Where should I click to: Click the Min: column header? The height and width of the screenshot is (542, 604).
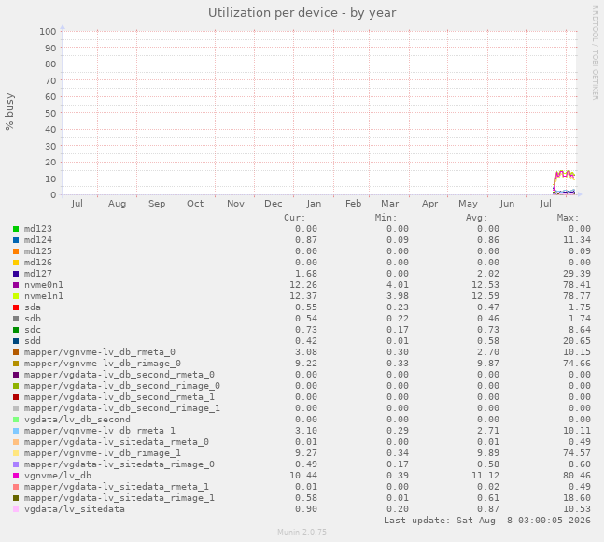(386, 218)
